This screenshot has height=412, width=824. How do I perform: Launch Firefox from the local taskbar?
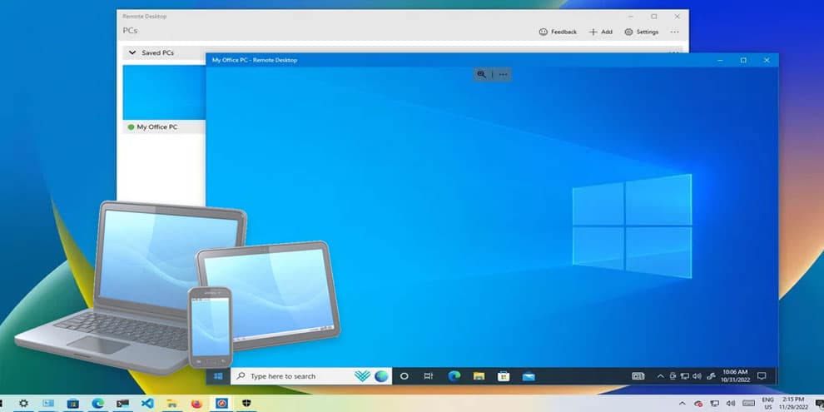[196, 404]
